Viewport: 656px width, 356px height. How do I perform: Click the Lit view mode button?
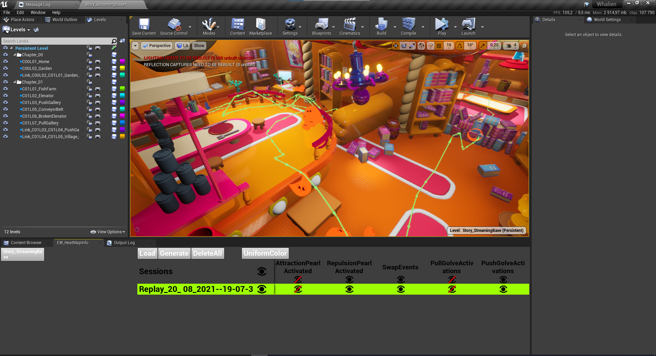pyautogui.click(x=182, y=46)
